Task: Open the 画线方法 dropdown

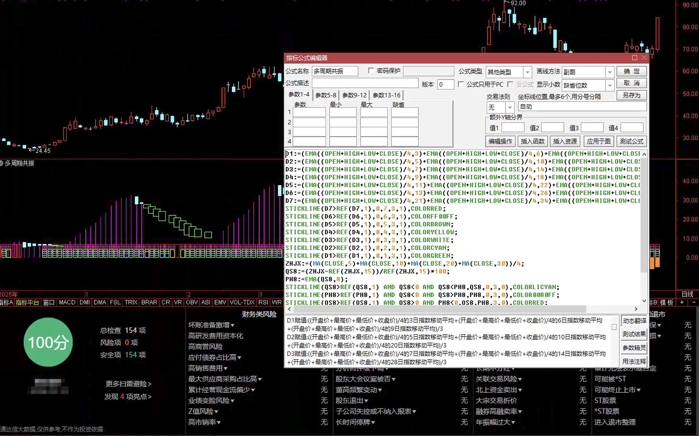Action: pos(609,72)
